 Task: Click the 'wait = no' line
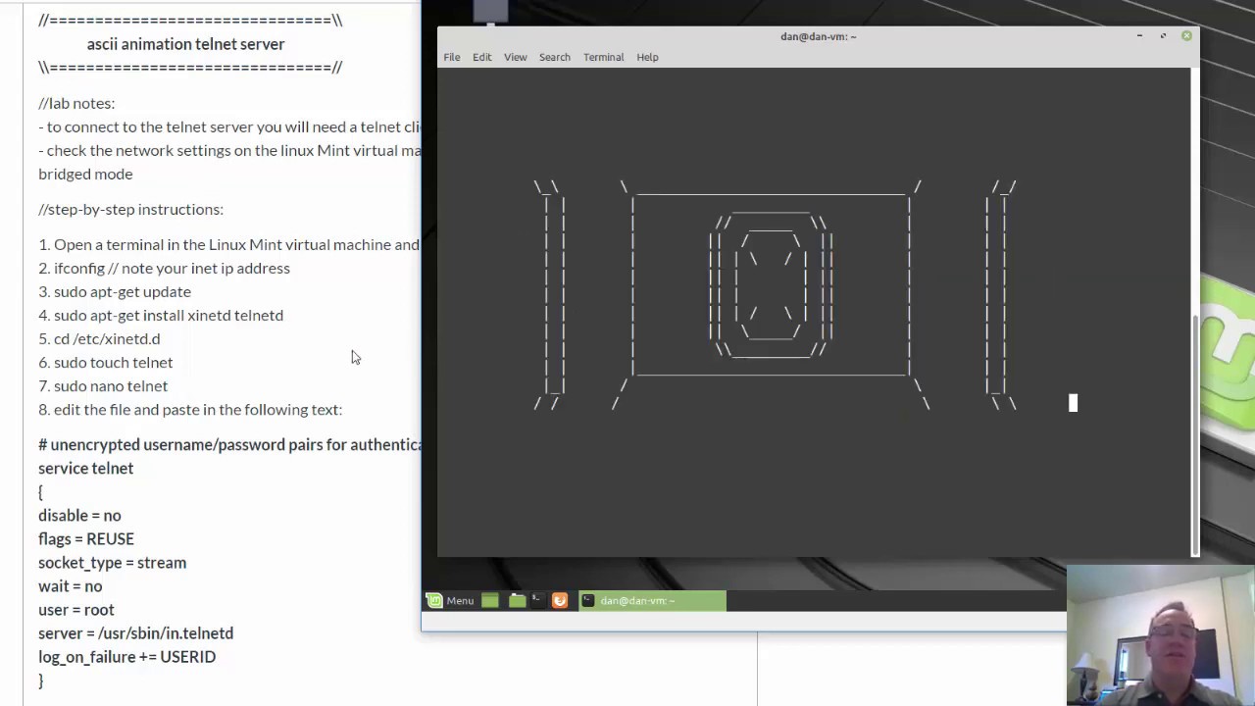tap(70, 585)
